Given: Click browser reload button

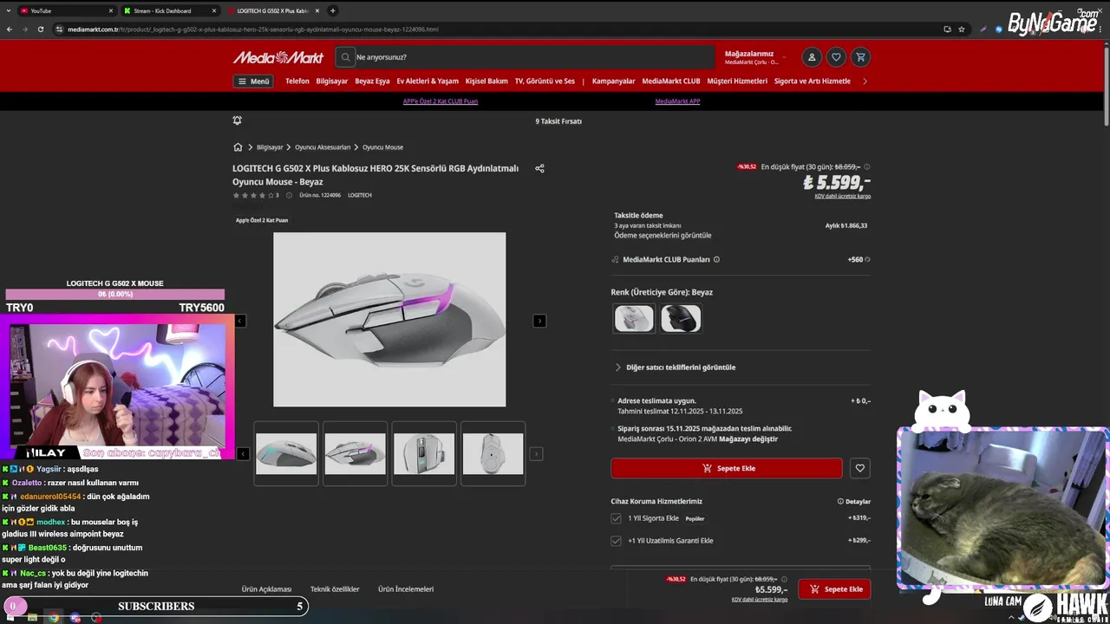Looking at the screenshot, I should point(41,29).
